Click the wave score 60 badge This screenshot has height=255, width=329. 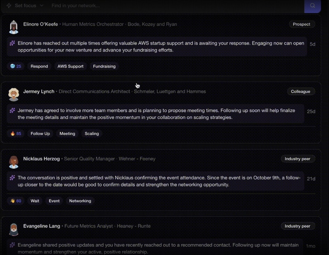[x=16, y=201]
